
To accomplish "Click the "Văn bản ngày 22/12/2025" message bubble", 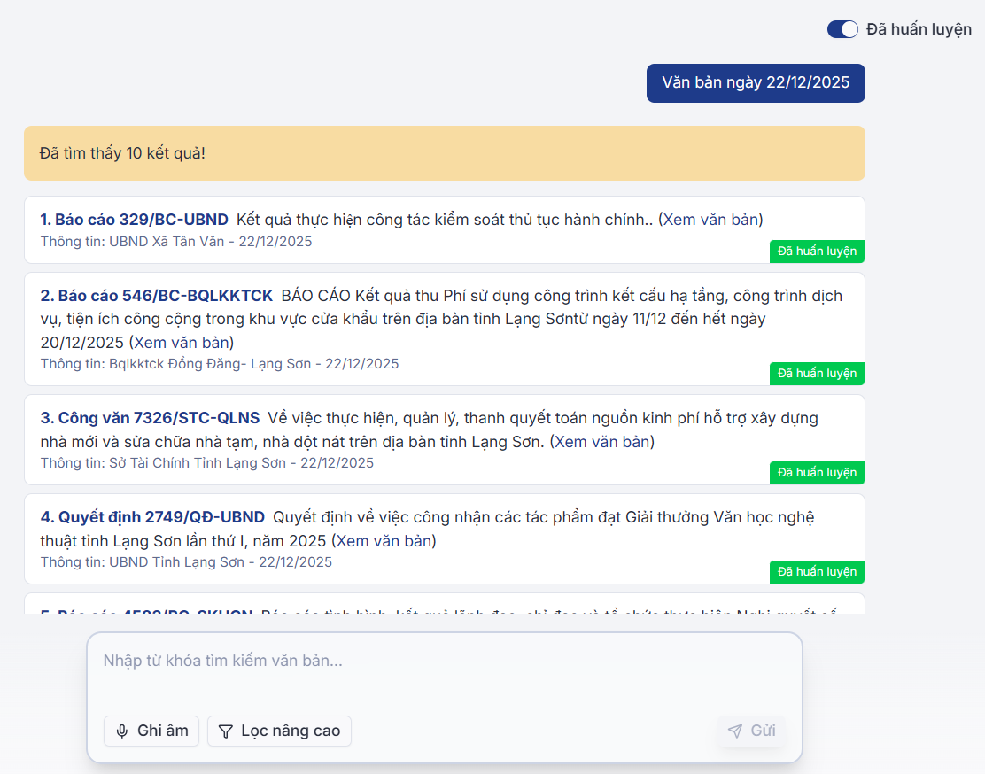I will [x=755, y=83].
